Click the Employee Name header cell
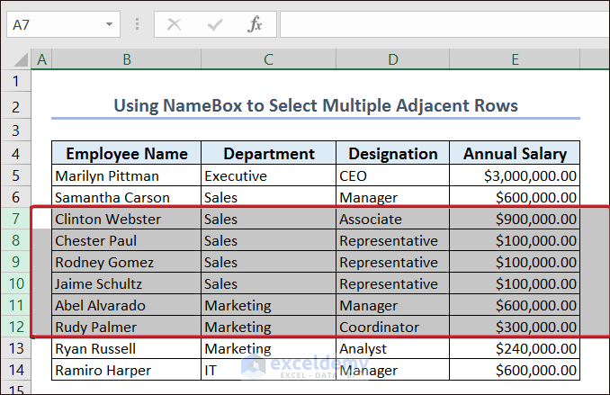The image size is (610, 395). 126,154
